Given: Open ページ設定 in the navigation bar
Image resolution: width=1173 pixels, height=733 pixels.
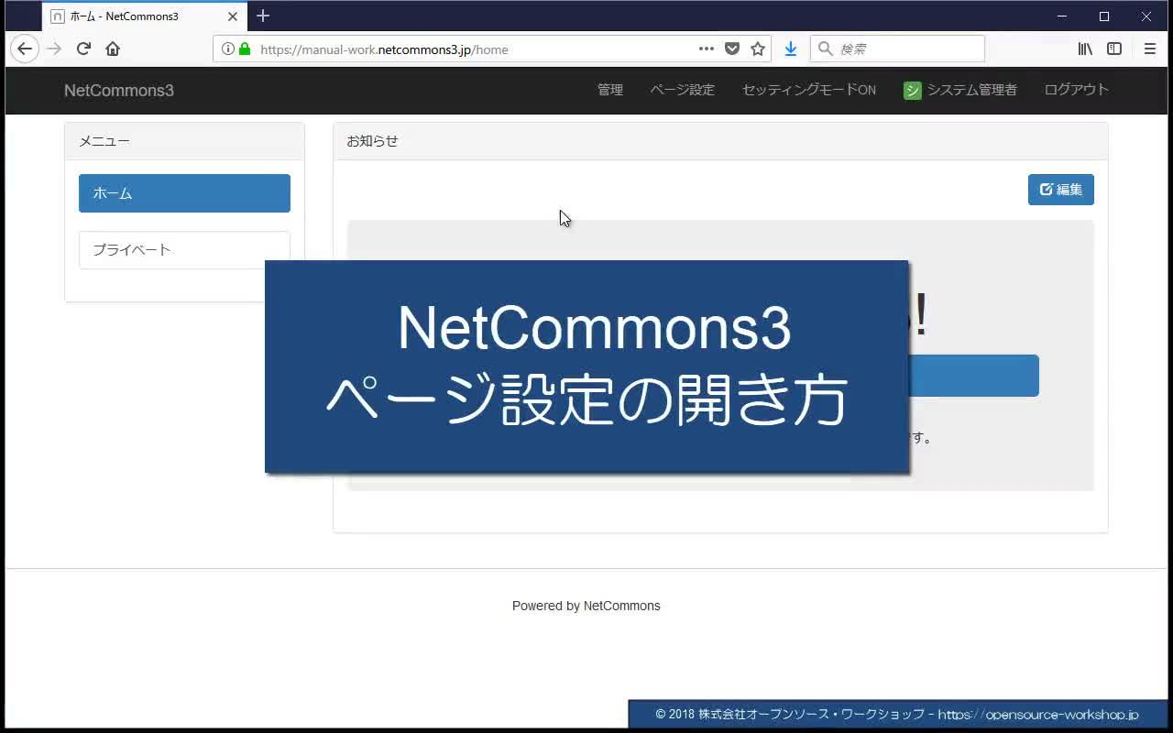Looking at the screenshot, I should [x=683, y=90].
